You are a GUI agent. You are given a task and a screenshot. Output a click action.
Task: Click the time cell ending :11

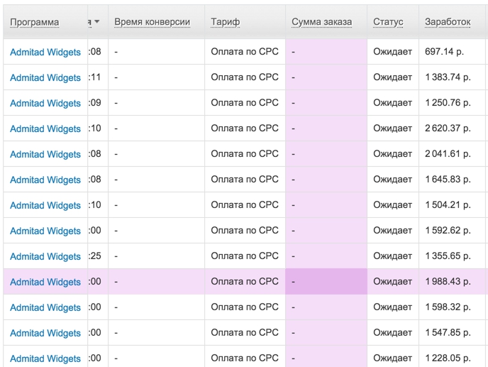[x=98, y=77]
